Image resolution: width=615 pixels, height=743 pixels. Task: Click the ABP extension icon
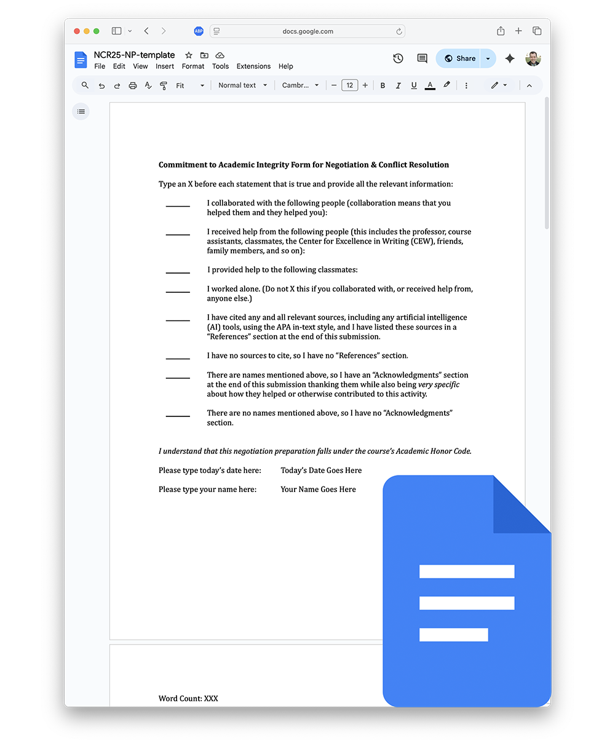(199, 31)
